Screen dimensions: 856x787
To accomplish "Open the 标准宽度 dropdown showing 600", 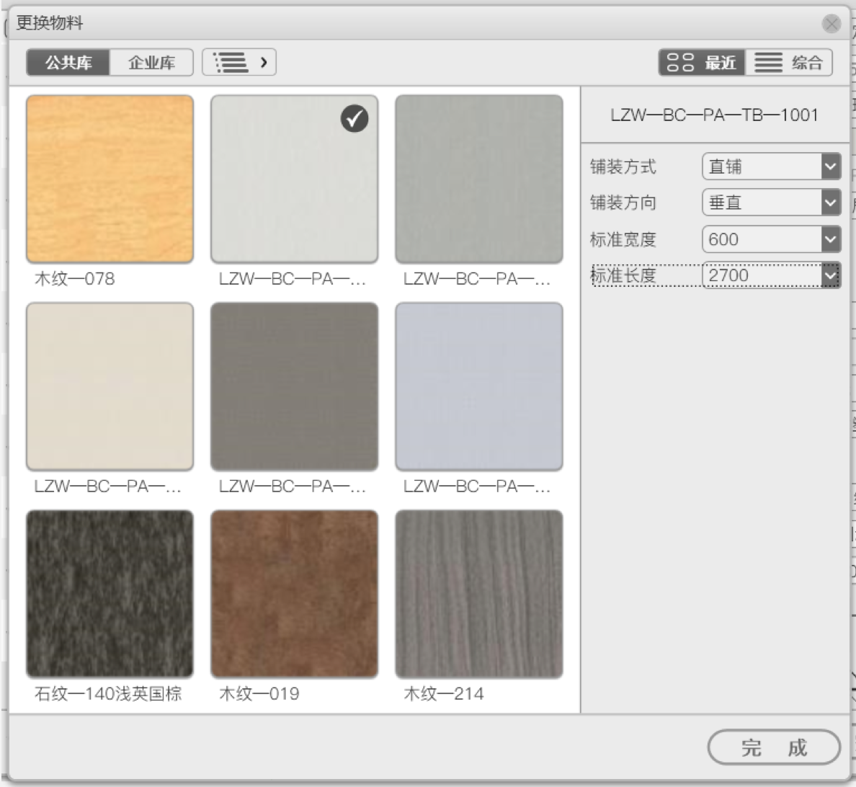I will click(771, 239).
